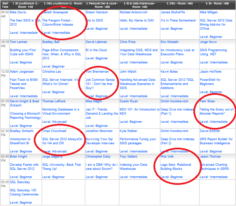Open 'Building your First Cube with SSAS'
Screen dimensions: 236x206
(x=23, y=52)
